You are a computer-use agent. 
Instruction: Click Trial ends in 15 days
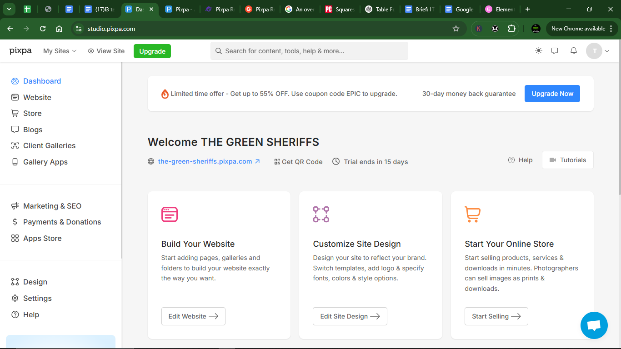(x=370, y=162)
